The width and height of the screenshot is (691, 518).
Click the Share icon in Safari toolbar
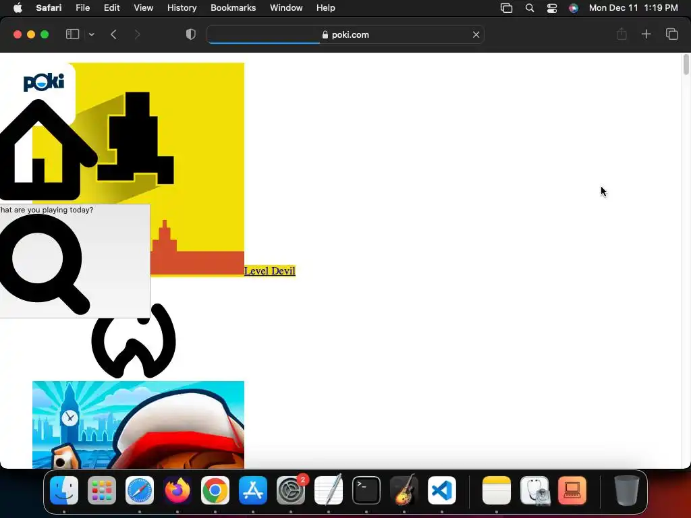tap(621, 34)
